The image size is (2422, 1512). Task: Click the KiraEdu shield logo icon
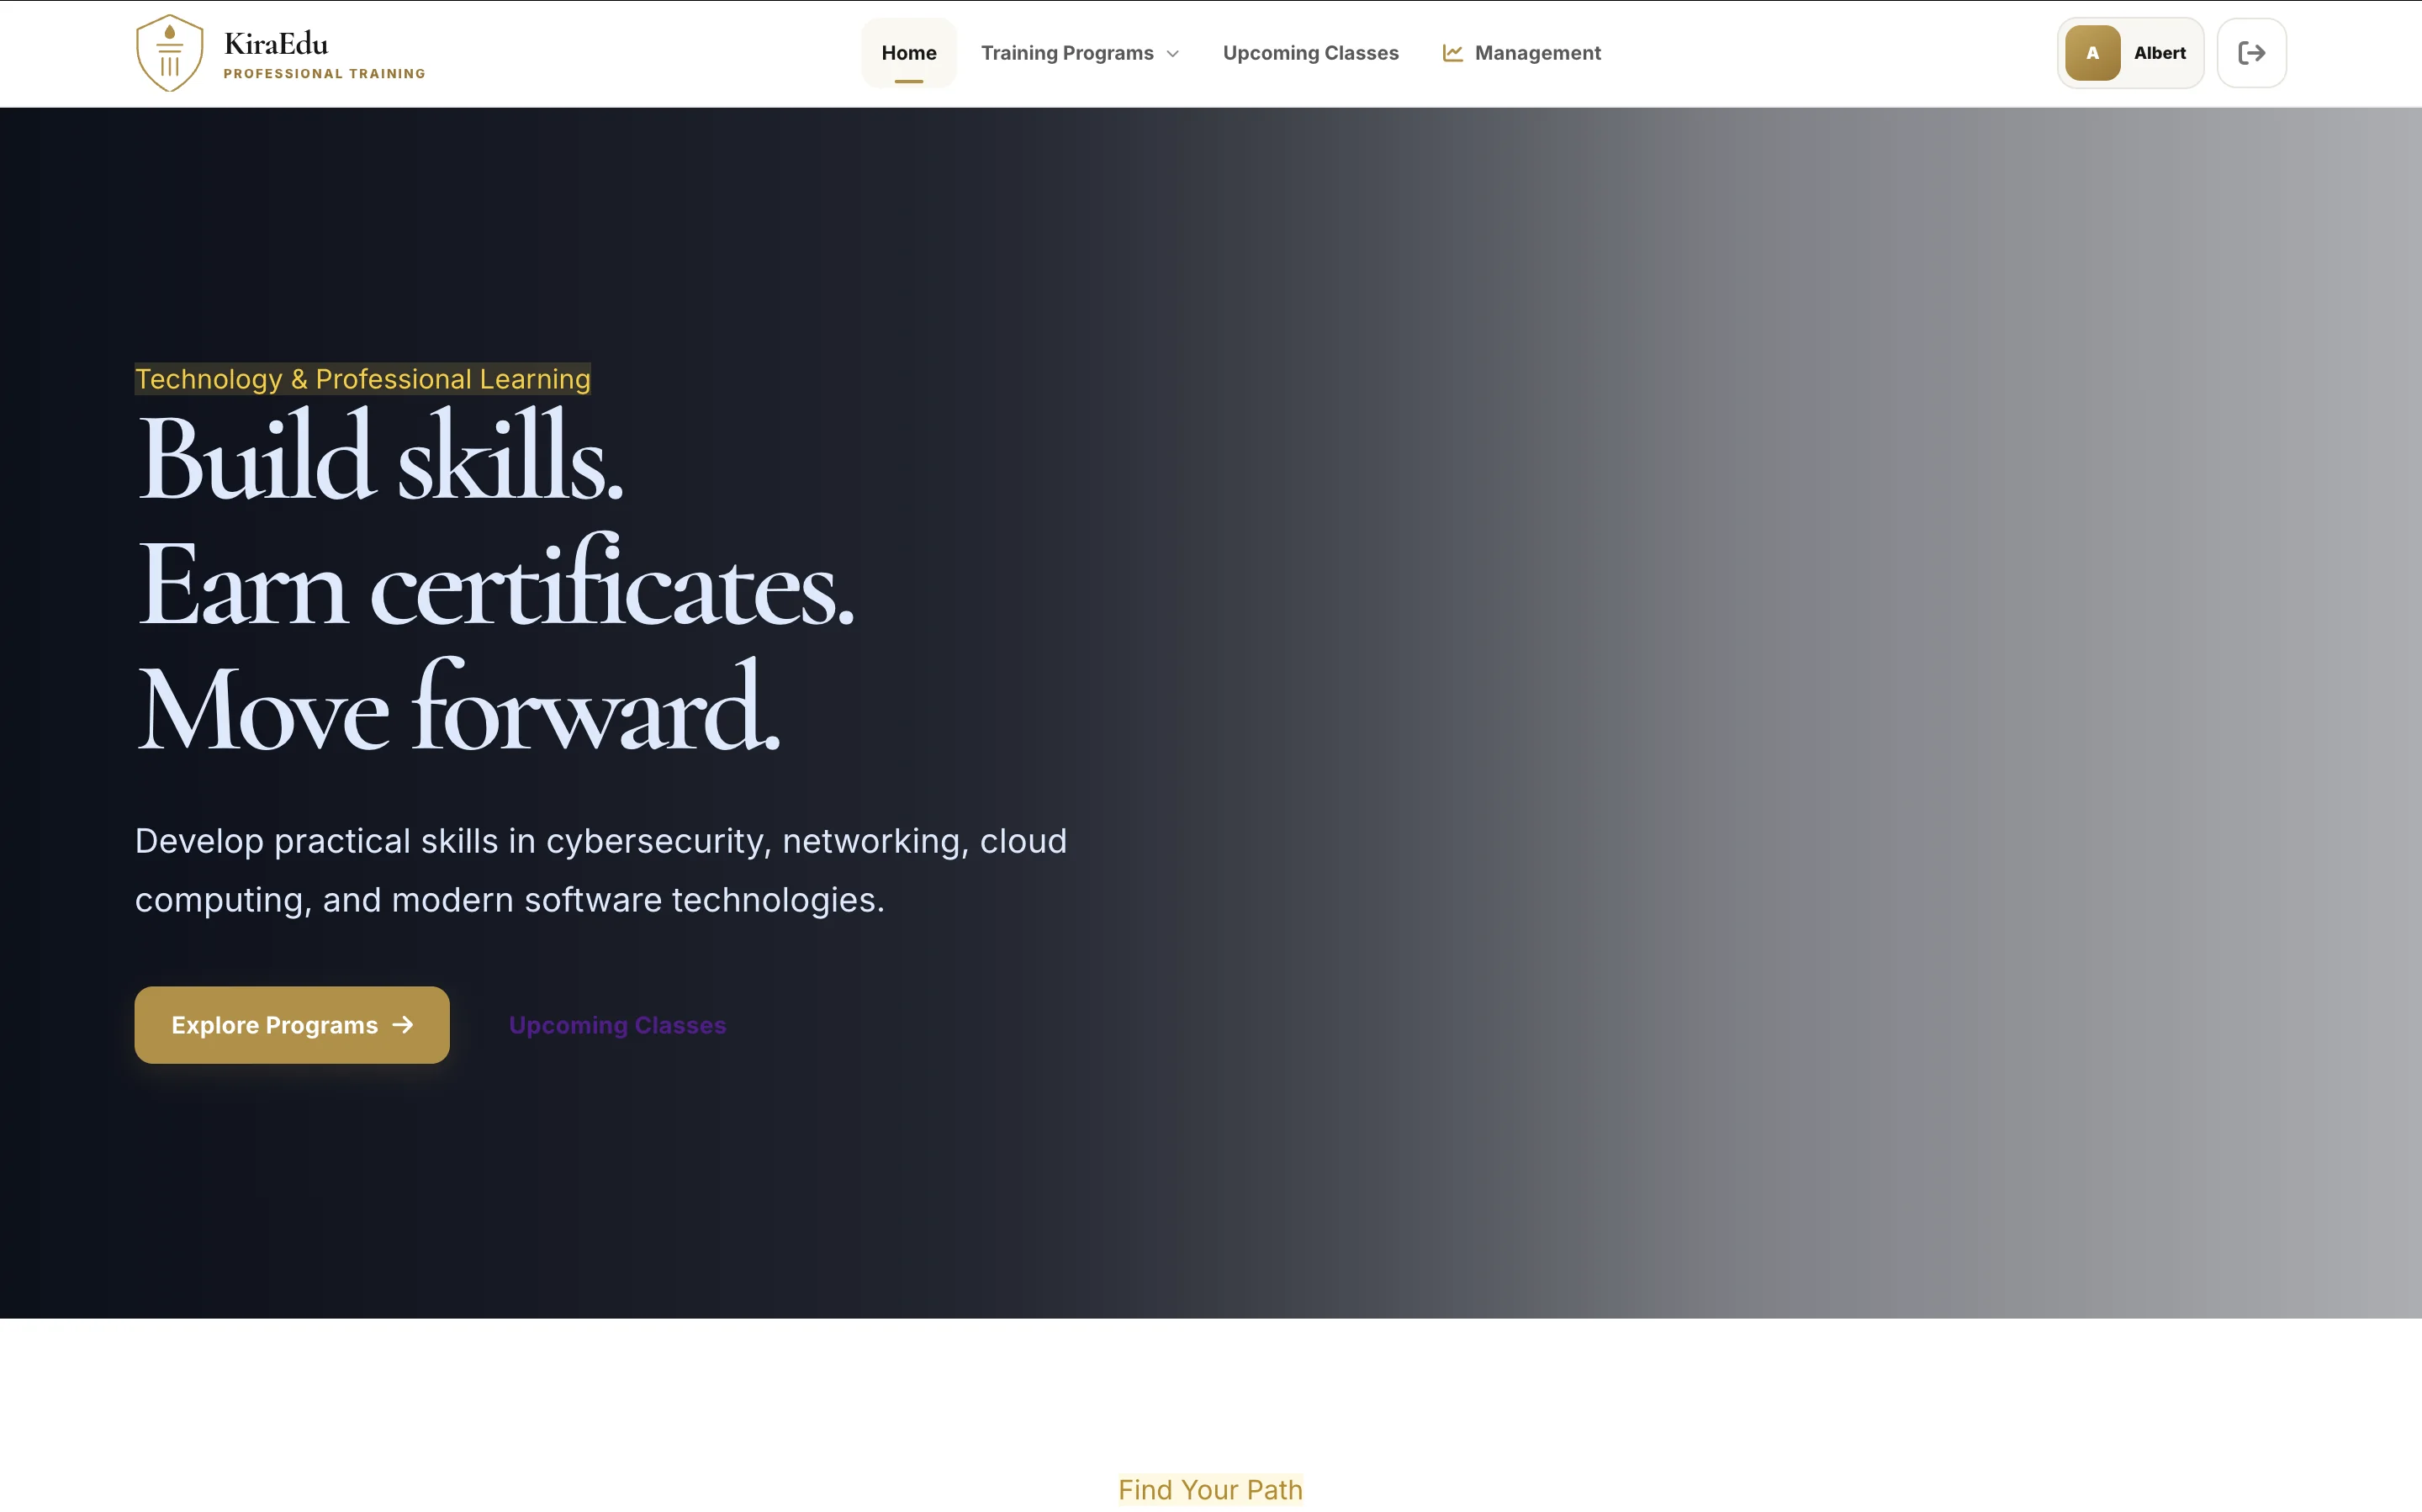click(x=169, y=53)
